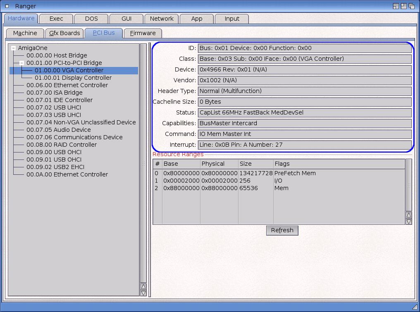Select 00.07.02 USB UHCI entry

click(54, 107)
